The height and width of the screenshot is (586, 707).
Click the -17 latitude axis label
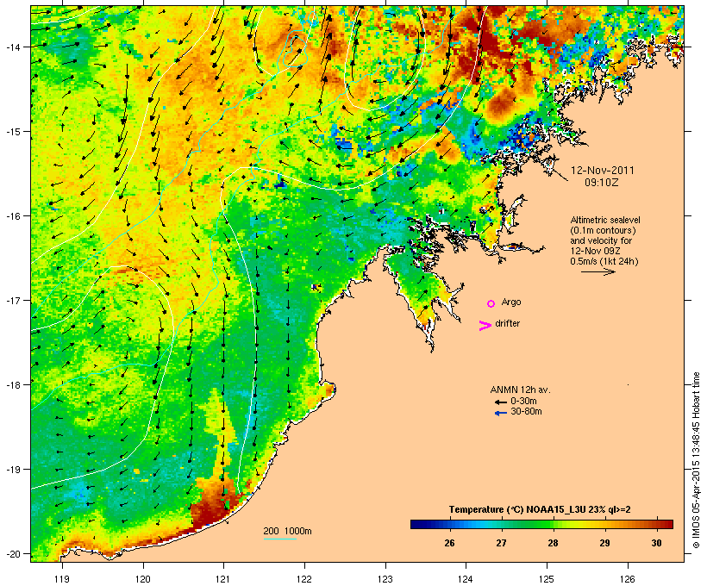click(x=12, y=300)
